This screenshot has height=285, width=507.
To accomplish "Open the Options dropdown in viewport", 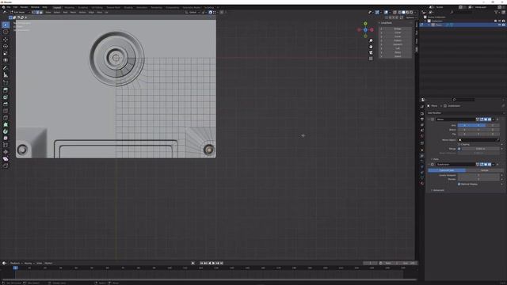I will [x=410, y=17].
